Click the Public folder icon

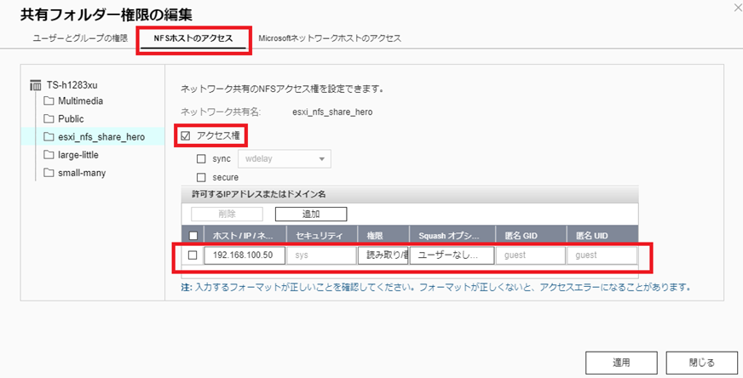(x=49, y=118)
